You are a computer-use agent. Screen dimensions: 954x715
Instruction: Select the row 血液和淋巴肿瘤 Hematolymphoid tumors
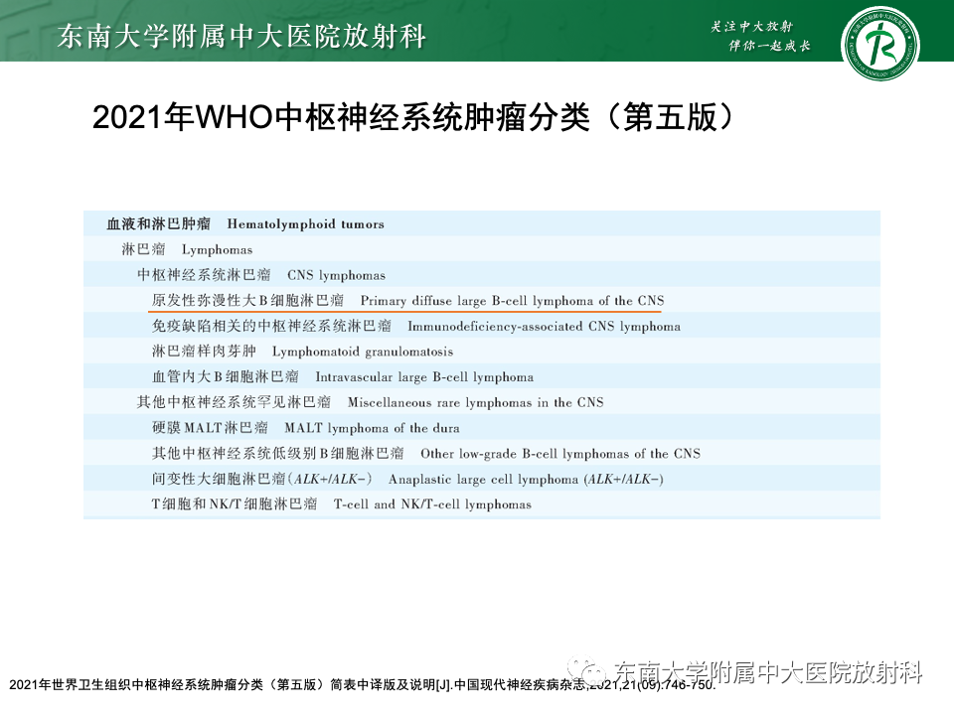(482, 223)
